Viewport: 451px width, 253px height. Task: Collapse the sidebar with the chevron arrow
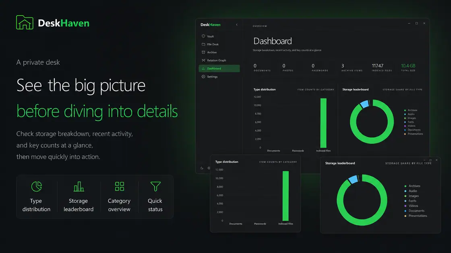(237, 24)
